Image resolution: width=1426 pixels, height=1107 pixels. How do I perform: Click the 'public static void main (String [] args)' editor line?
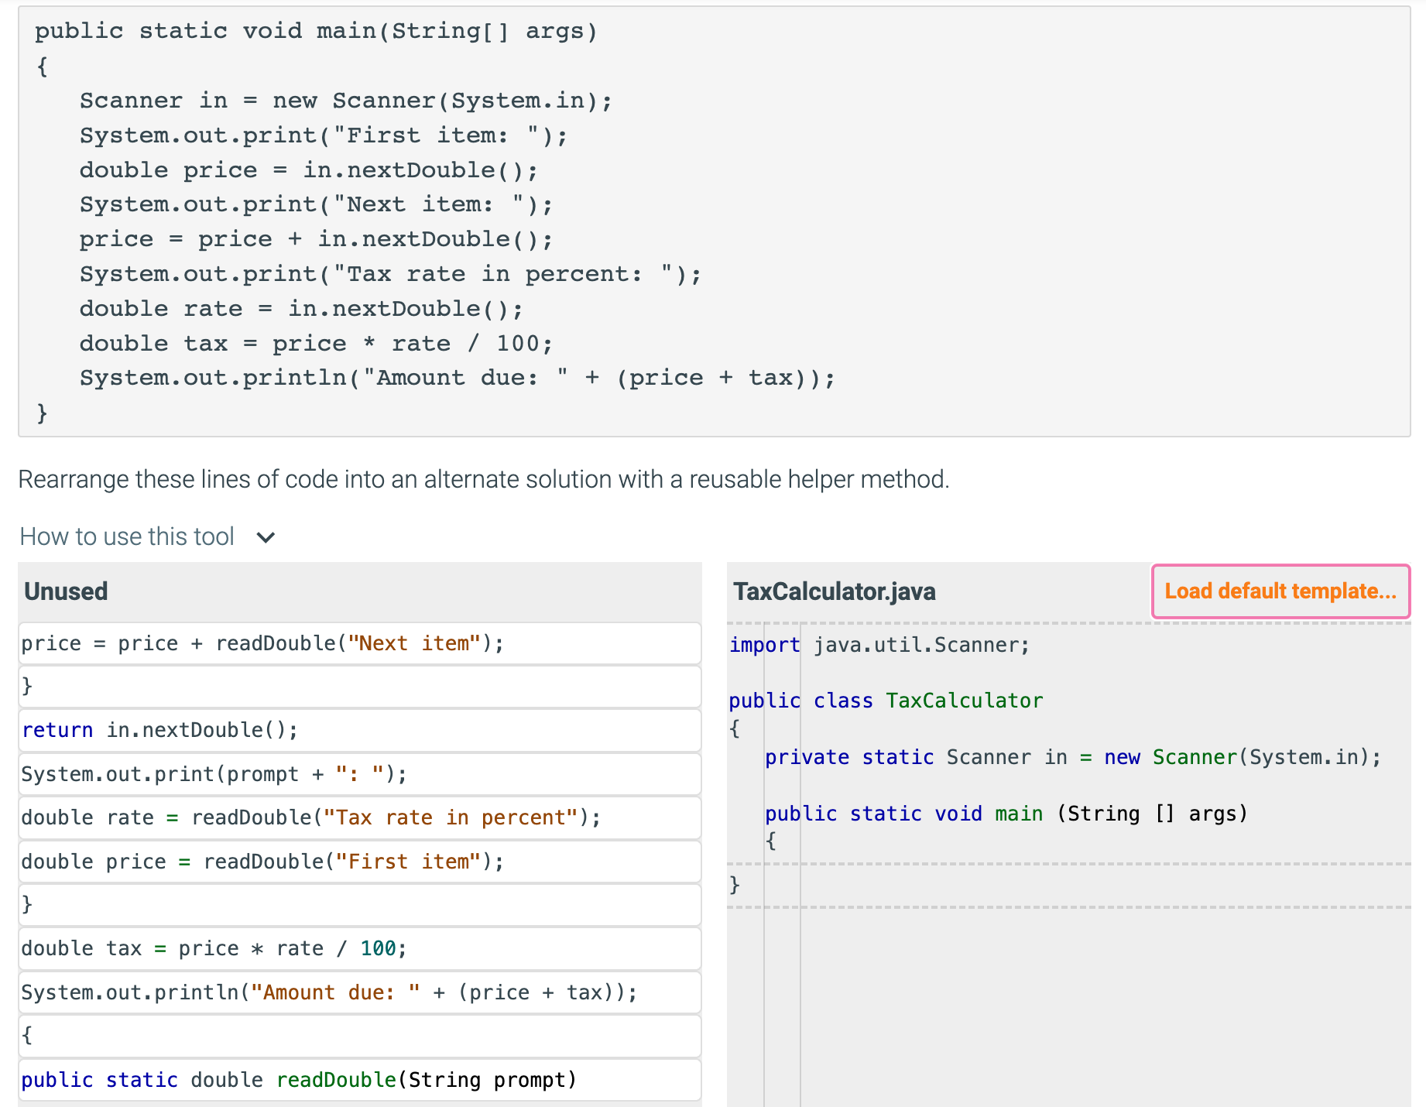click(x=1006, y=814)
